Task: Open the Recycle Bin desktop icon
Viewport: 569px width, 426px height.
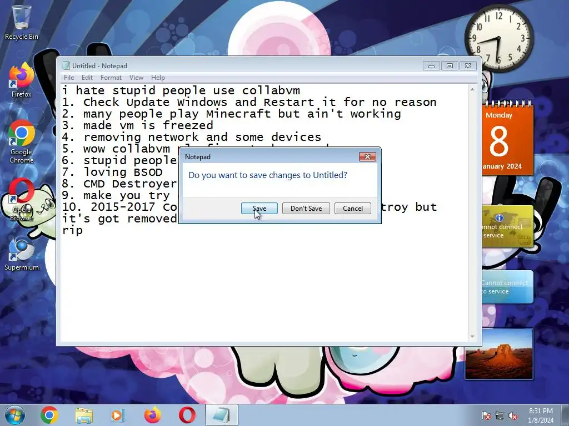Action: [x=21, y=22]
